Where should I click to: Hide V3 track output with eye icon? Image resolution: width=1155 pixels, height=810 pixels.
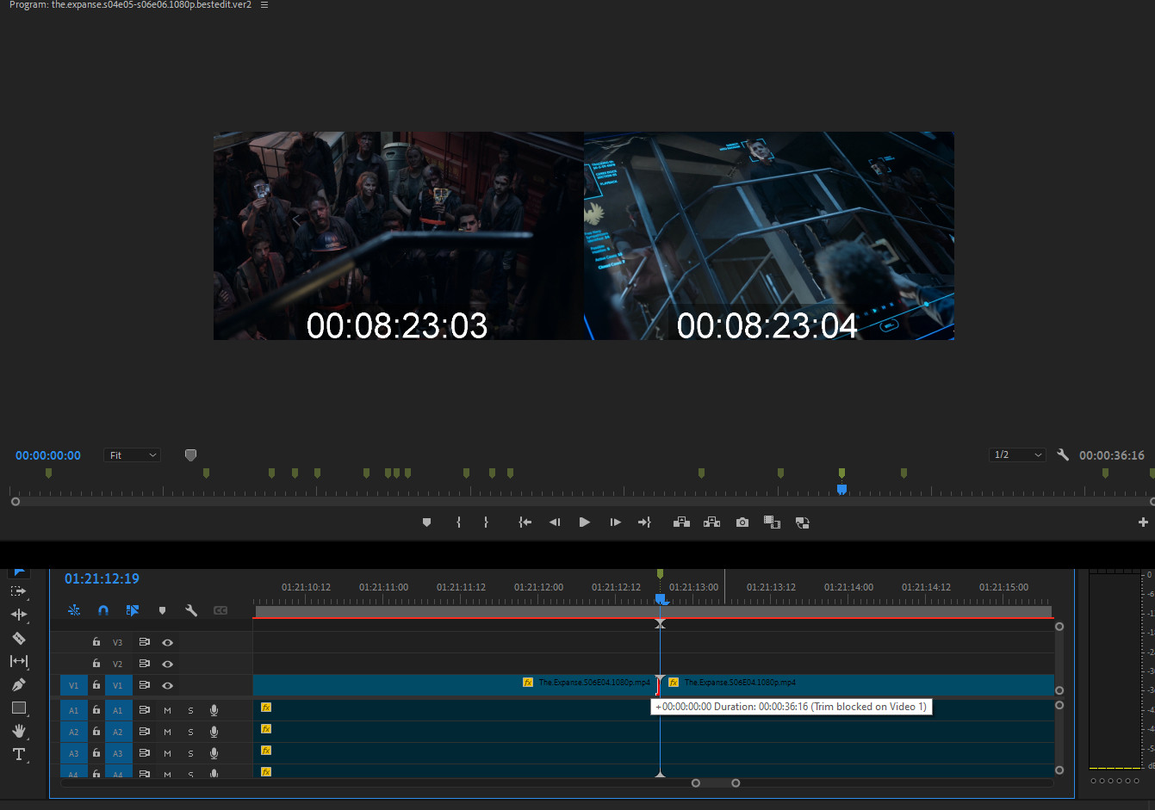pos(168,642)
